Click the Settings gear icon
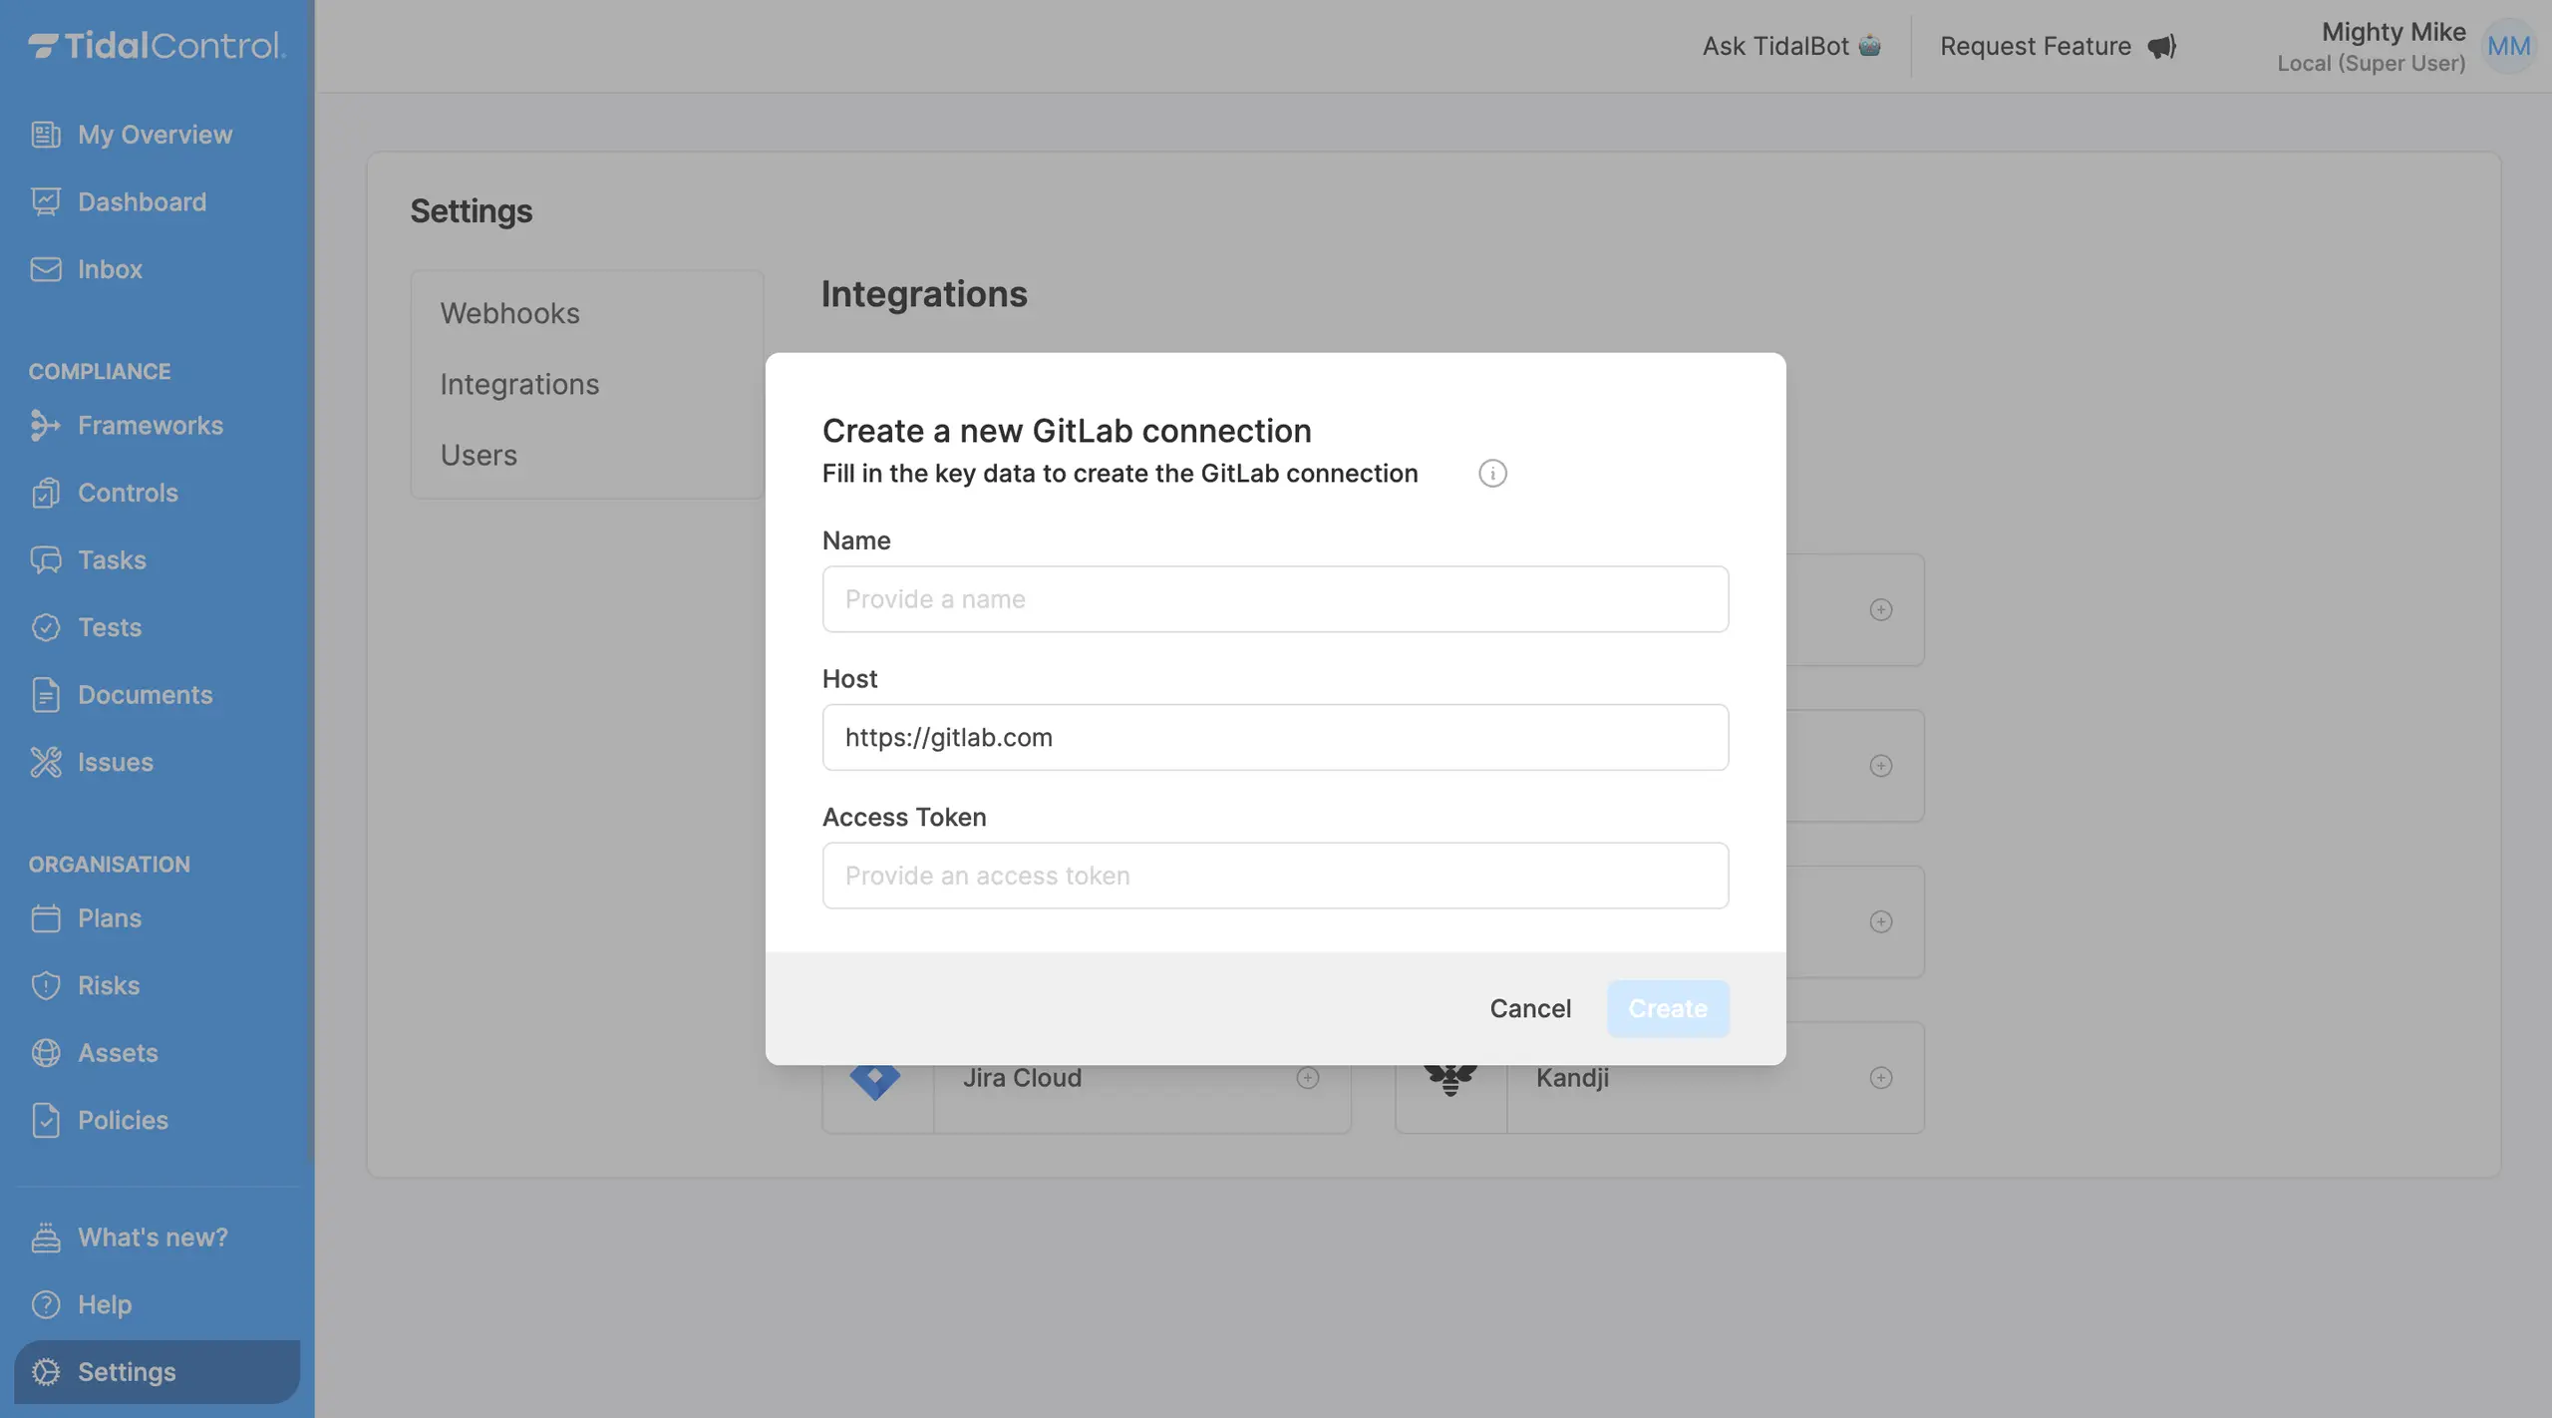2552x1418 pixels. coord(46,1372)
